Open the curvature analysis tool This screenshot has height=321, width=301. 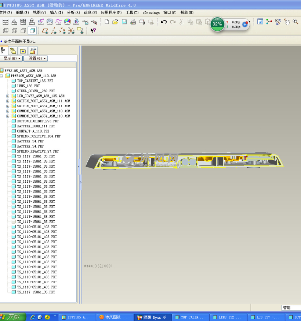(41, 22)
